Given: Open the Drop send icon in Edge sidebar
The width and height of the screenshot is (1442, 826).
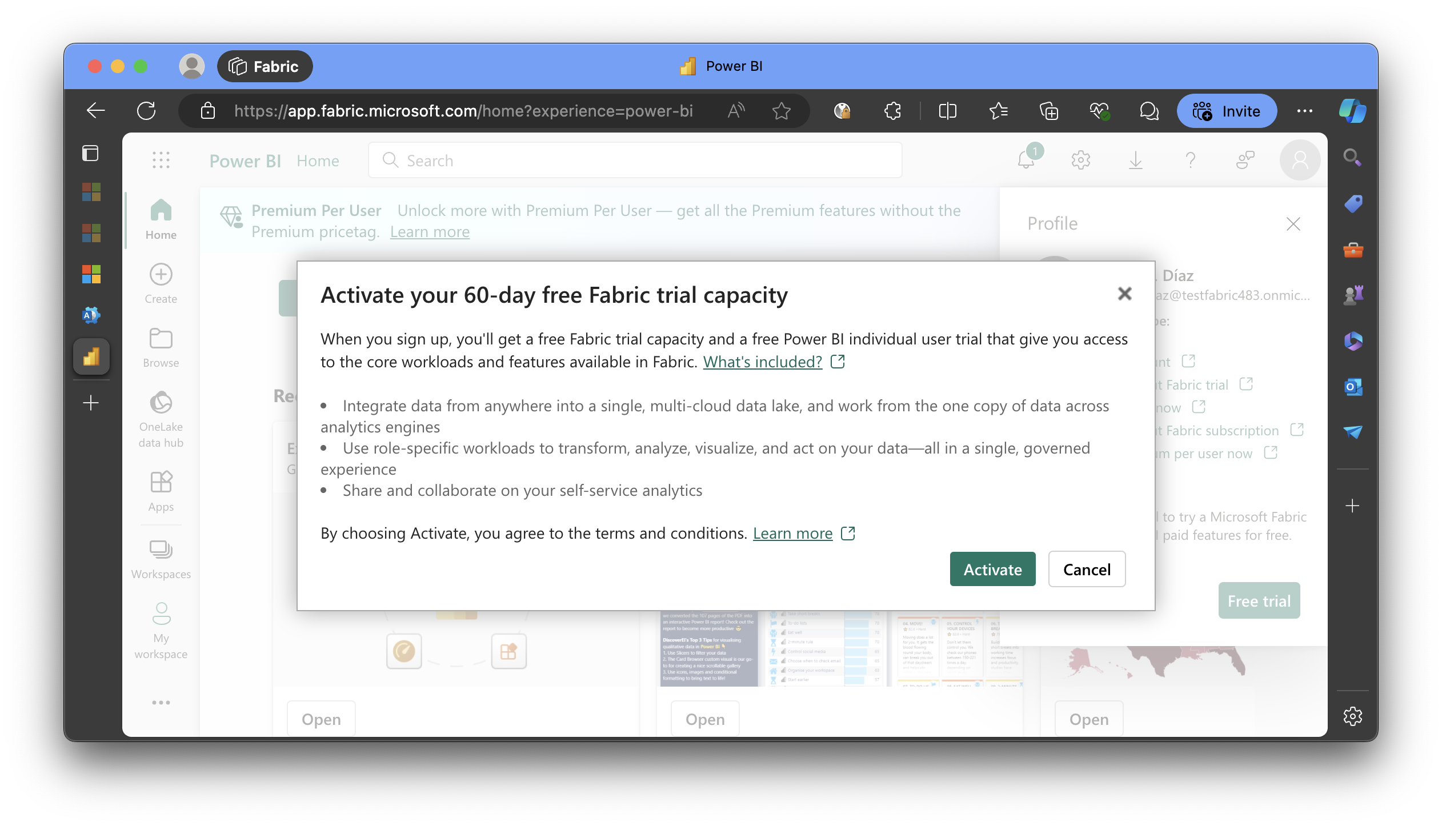Looking at the screenshot, I should pos(1353,431).
